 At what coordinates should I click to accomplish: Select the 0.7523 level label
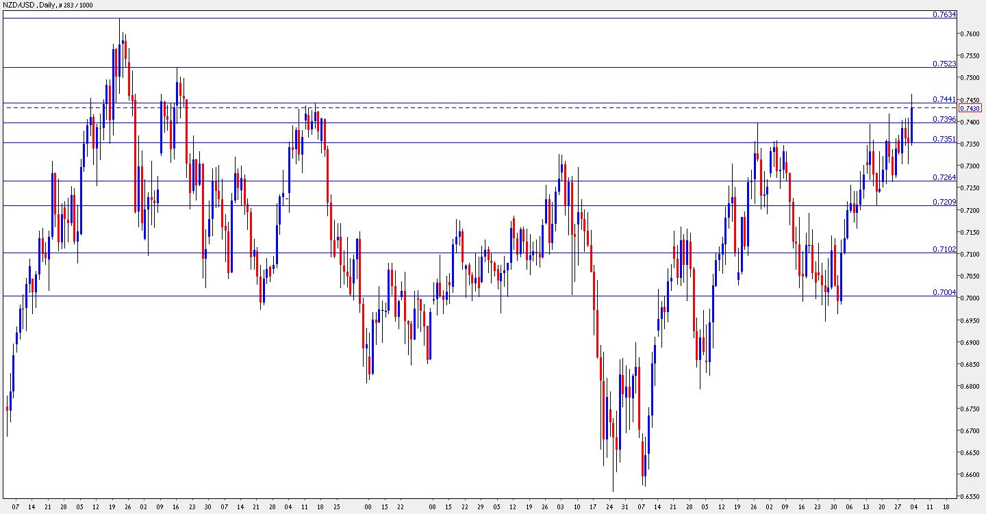pyautogui.click(x=944, y=64)
